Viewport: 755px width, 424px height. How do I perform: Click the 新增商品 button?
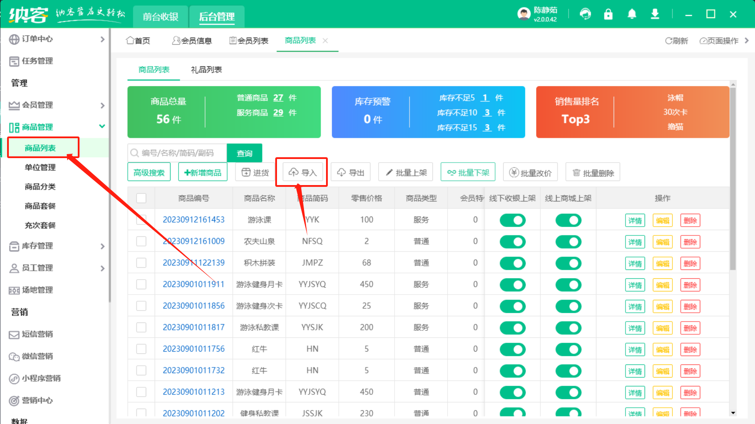pyautogui.click(x=203, y=172)
